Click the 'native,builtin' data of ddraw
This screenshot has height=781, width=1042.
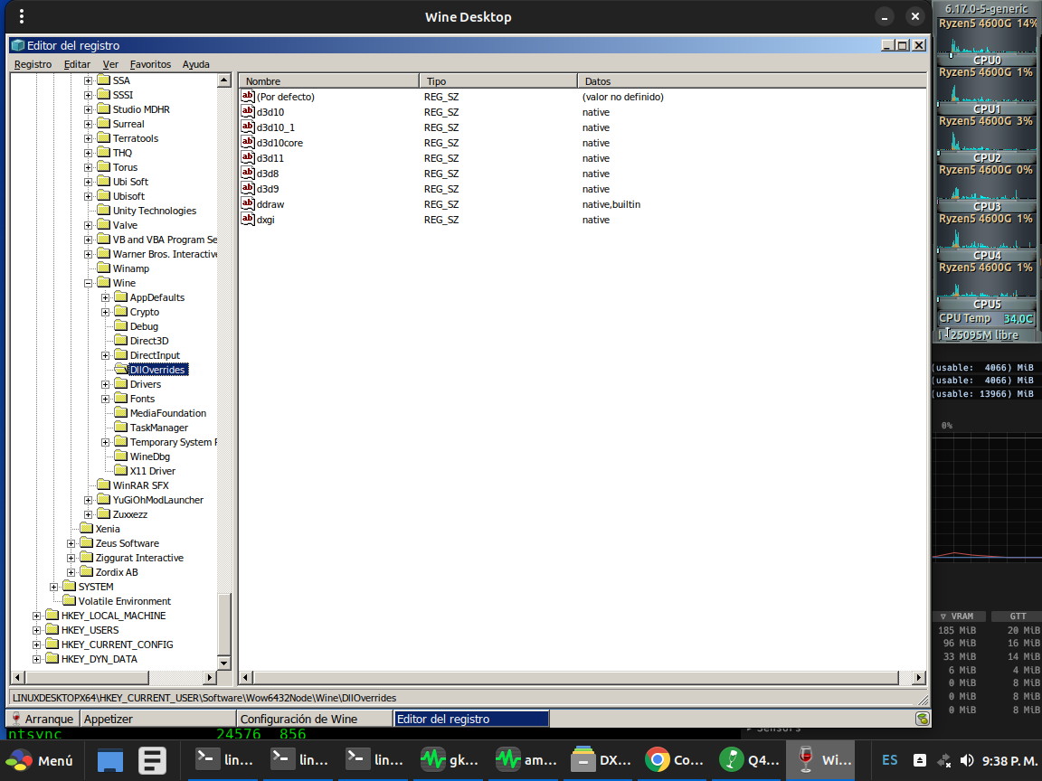tap(611, 204)
